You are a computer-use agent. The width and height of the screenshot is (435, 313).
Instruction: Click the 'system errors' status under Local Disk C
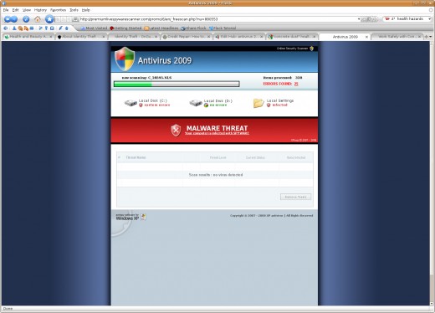click(x=157, y=105)
